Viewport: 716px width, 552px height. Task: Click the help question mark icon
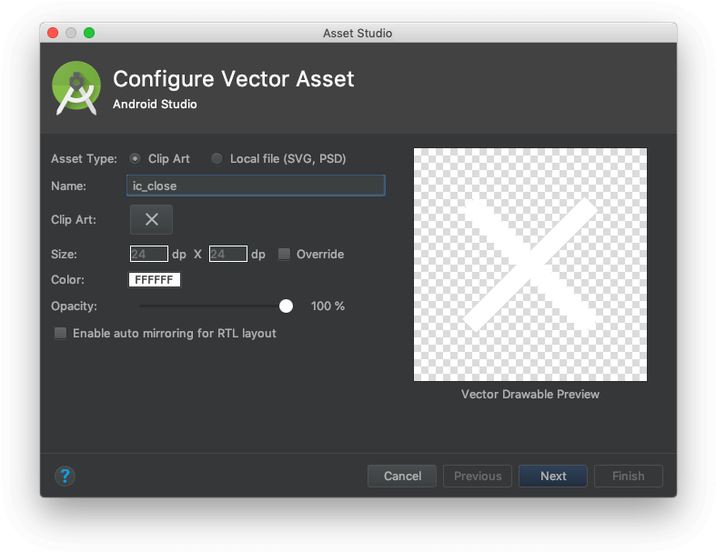(x=65, y=476)
